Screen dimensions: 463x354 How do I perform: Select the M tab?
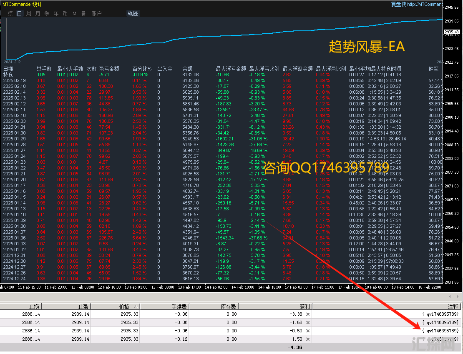74,13
